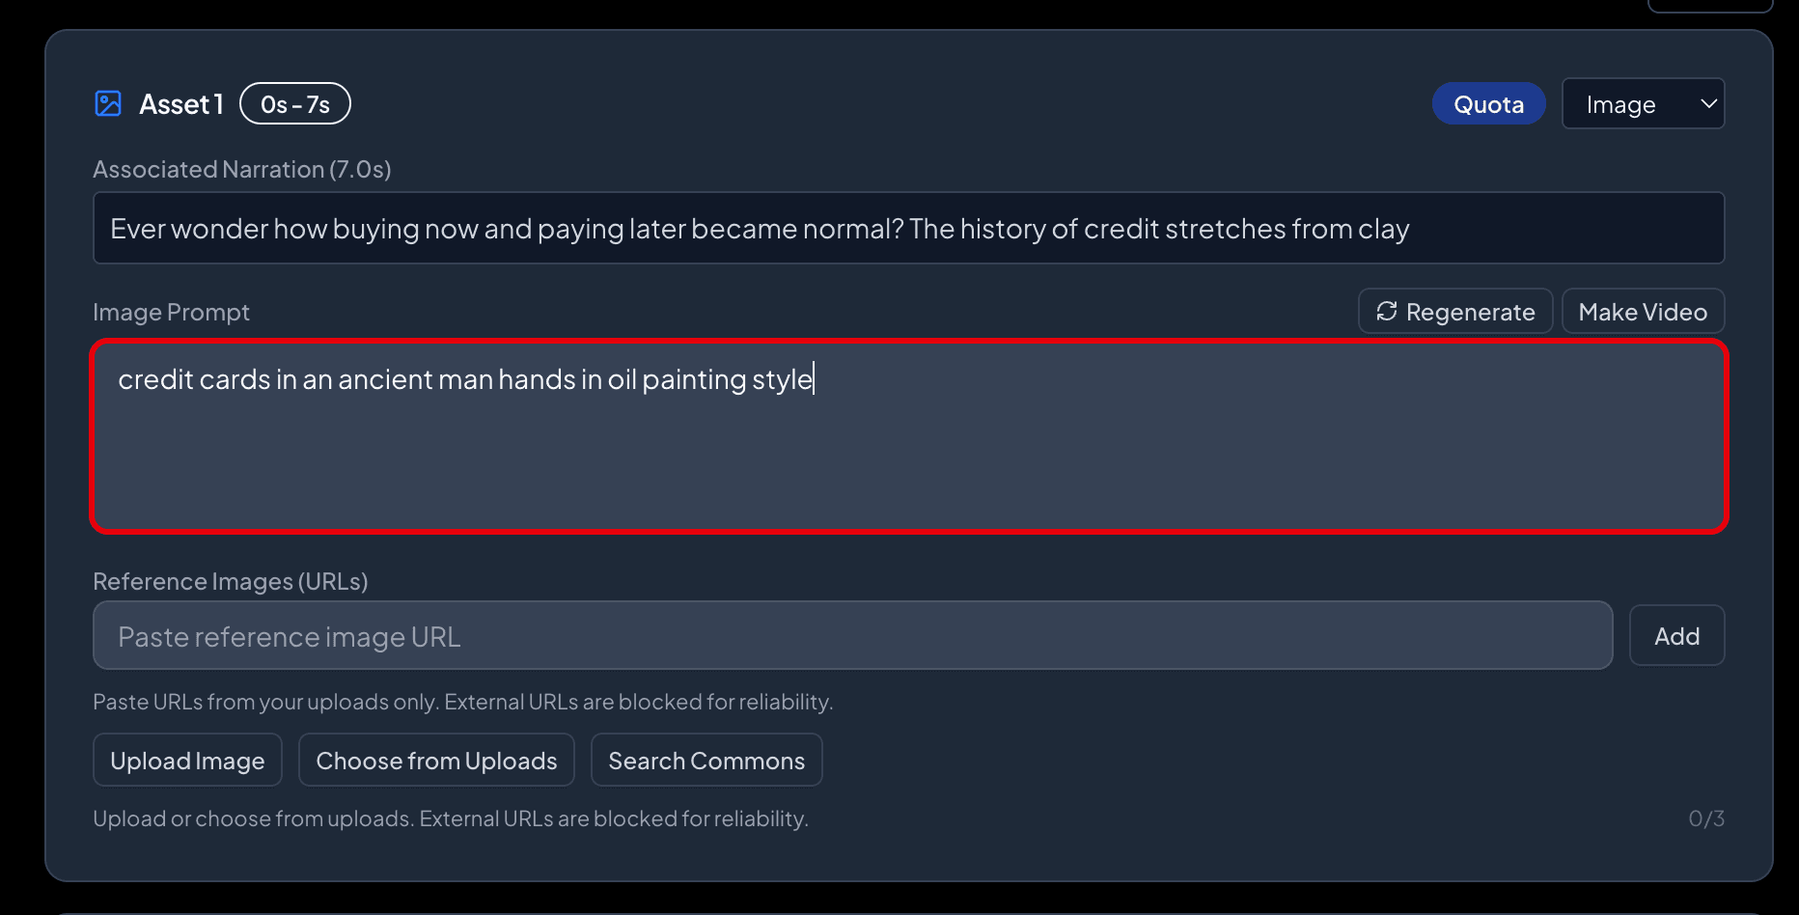Screen dimensions: 1799x915
Task: Click the 0/3 reference image counter
Action: pos(1707,818)
